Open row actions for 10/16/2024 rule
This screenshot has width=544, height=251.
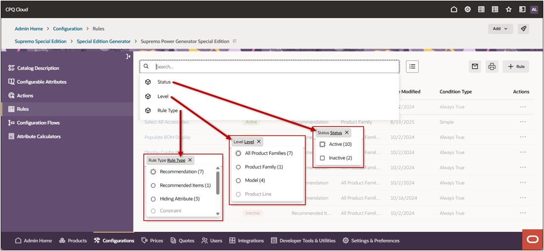[523, 198]
